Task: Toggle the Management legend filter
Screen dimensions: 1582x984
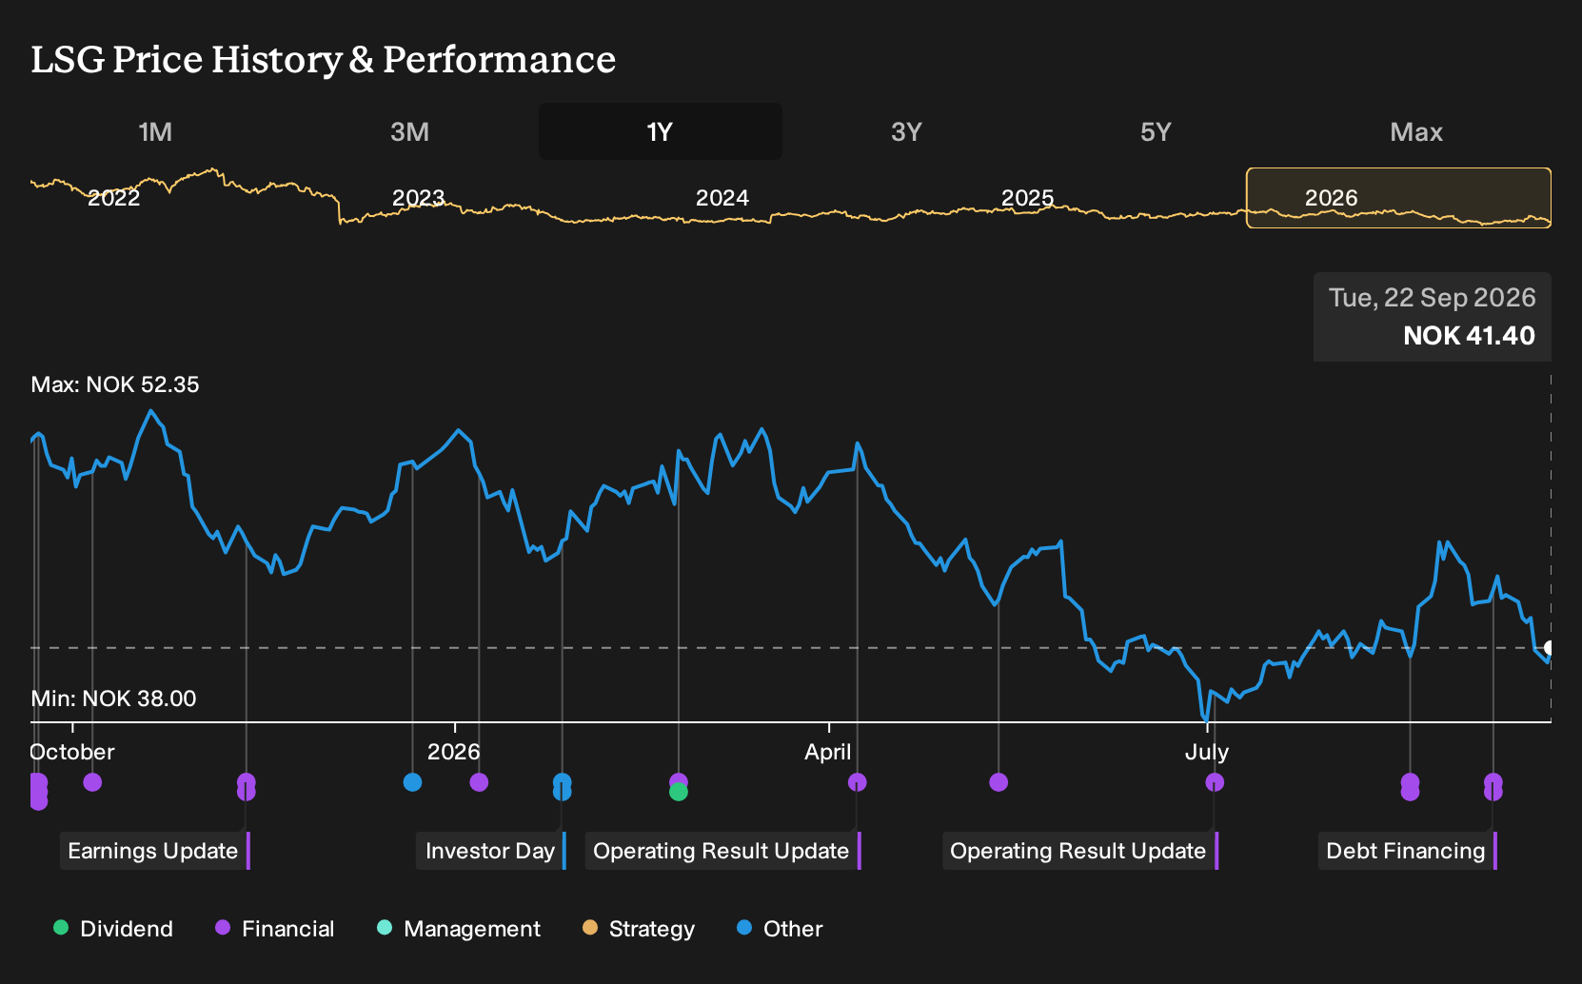Action: pos(459,929)
